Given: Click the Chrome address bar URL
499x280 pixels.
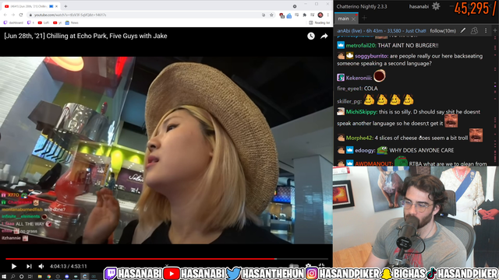Looking at the screenshot, I should click(x=70, y=15).
